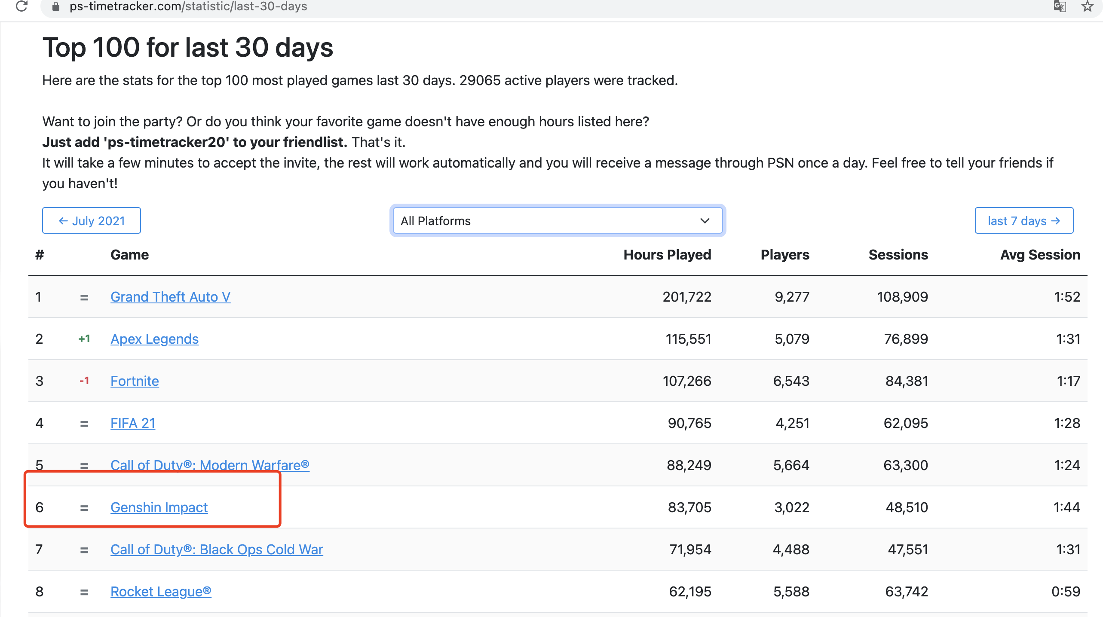Open the FIFA 21 link
This screenshot has height=617, width=1103.
coord(133,423)
